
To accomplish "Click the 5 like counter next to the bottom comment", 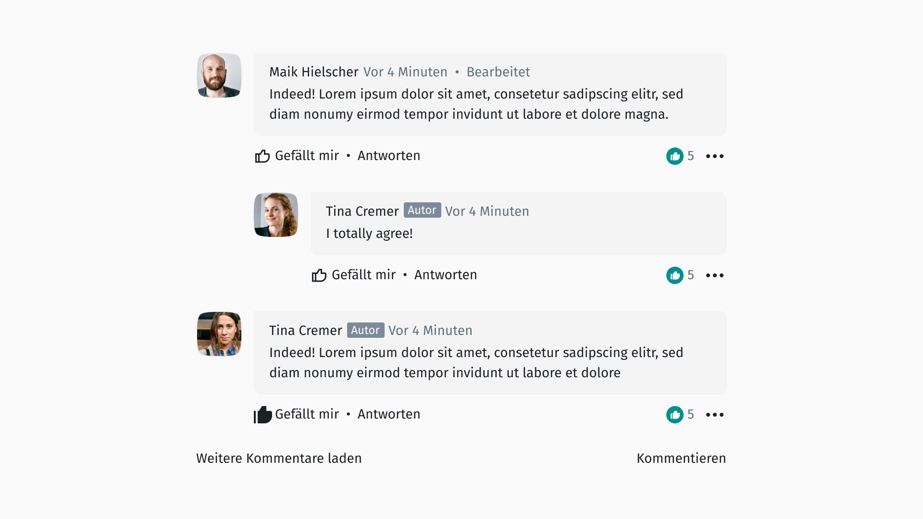I will (x=691, y=414).
